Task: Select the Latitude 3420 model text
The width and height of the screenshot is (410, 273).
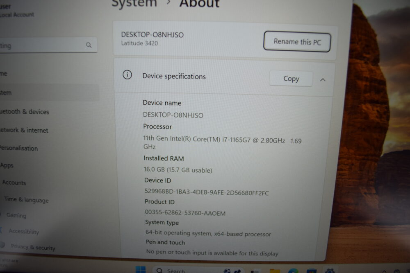Action: [x=140, y=43]
